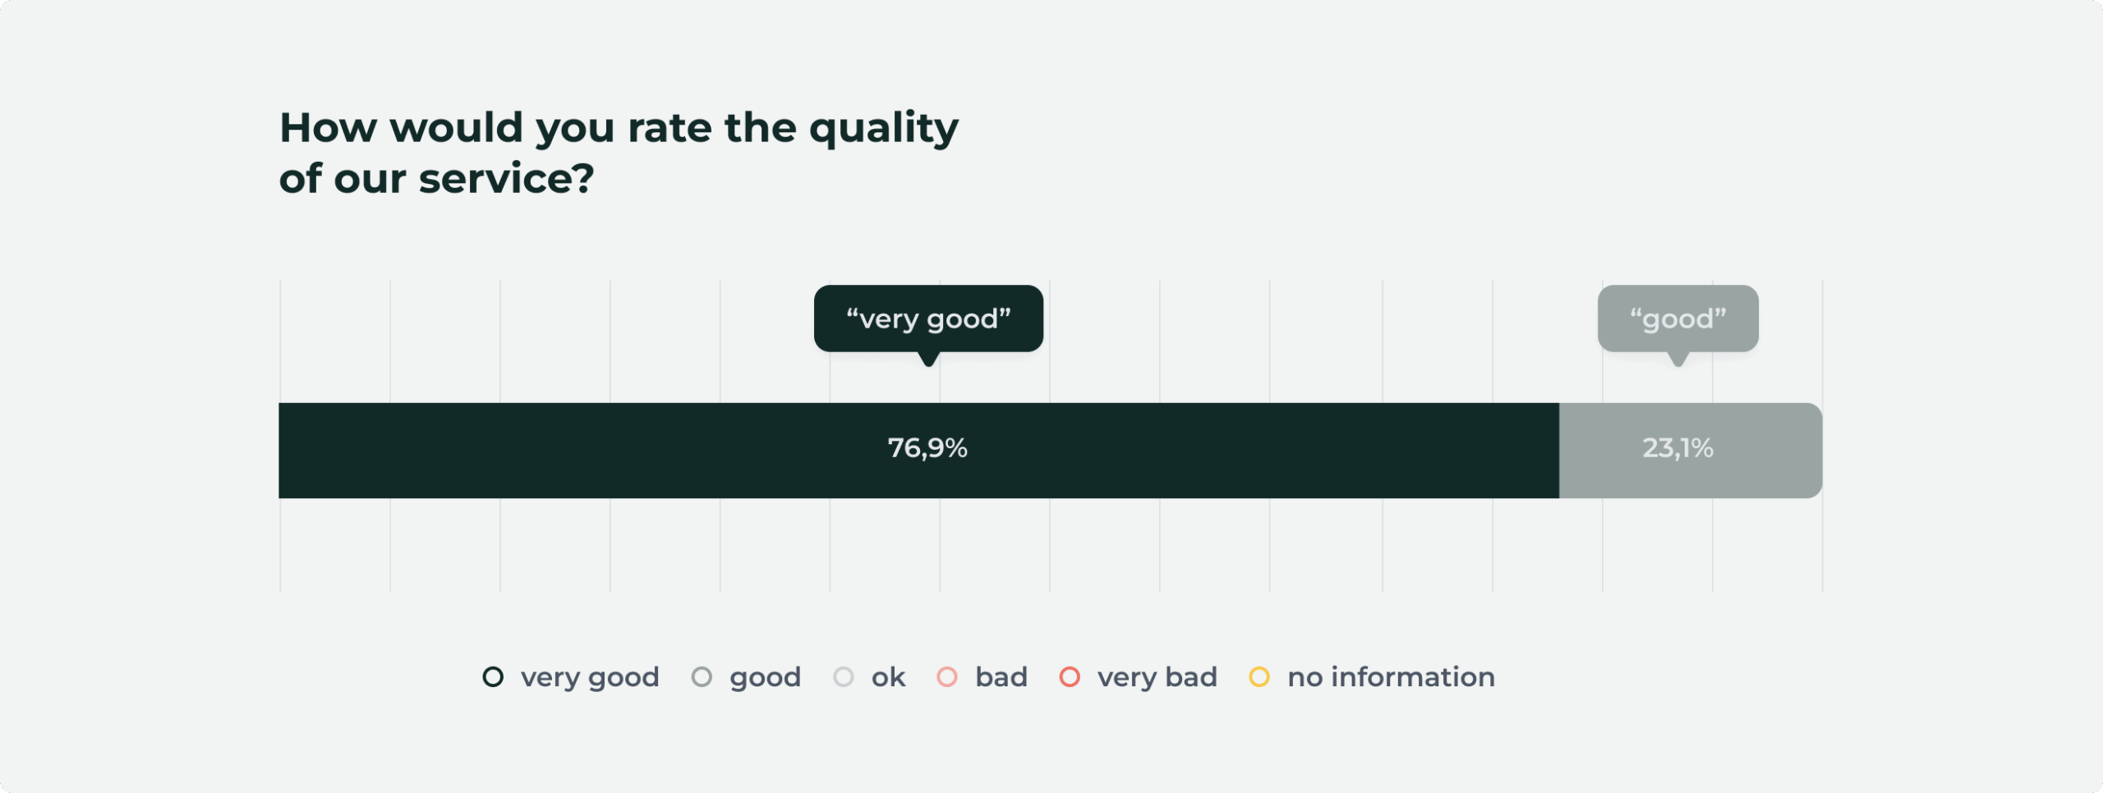Toggle the "good" legend text label
This screenshot has width=2103, height=793.
[765, 677]
